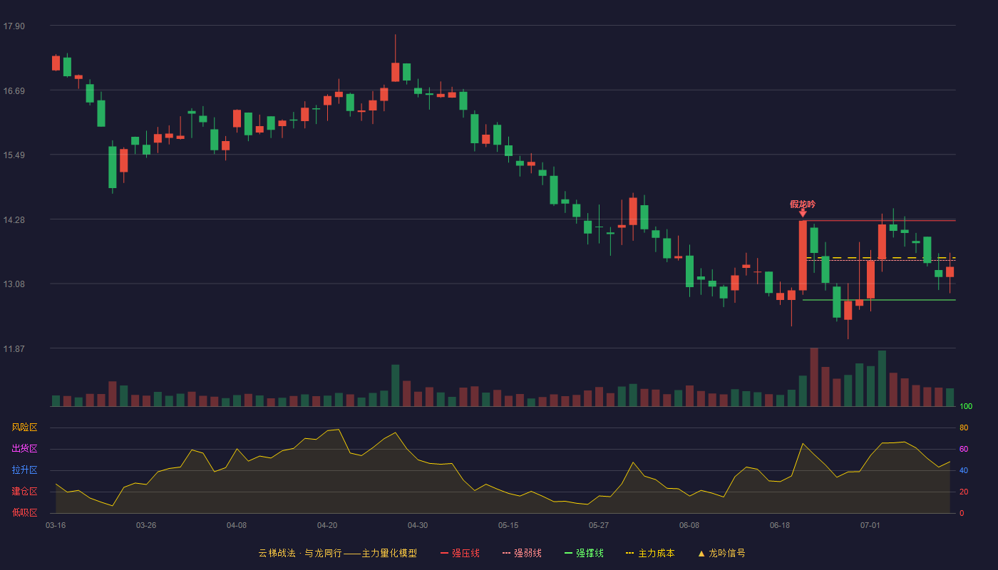The image size is (998, 570).
Task: Click the 17.90 price axis label
Action: point(14,26)
